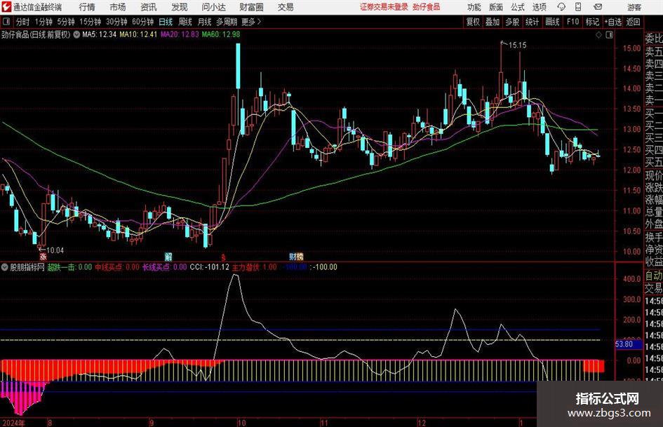This screenshot has height=427, width=663.
Task: Click the 长线买点 indicator label
Action: pyautogui.click(x=164, y=267)
